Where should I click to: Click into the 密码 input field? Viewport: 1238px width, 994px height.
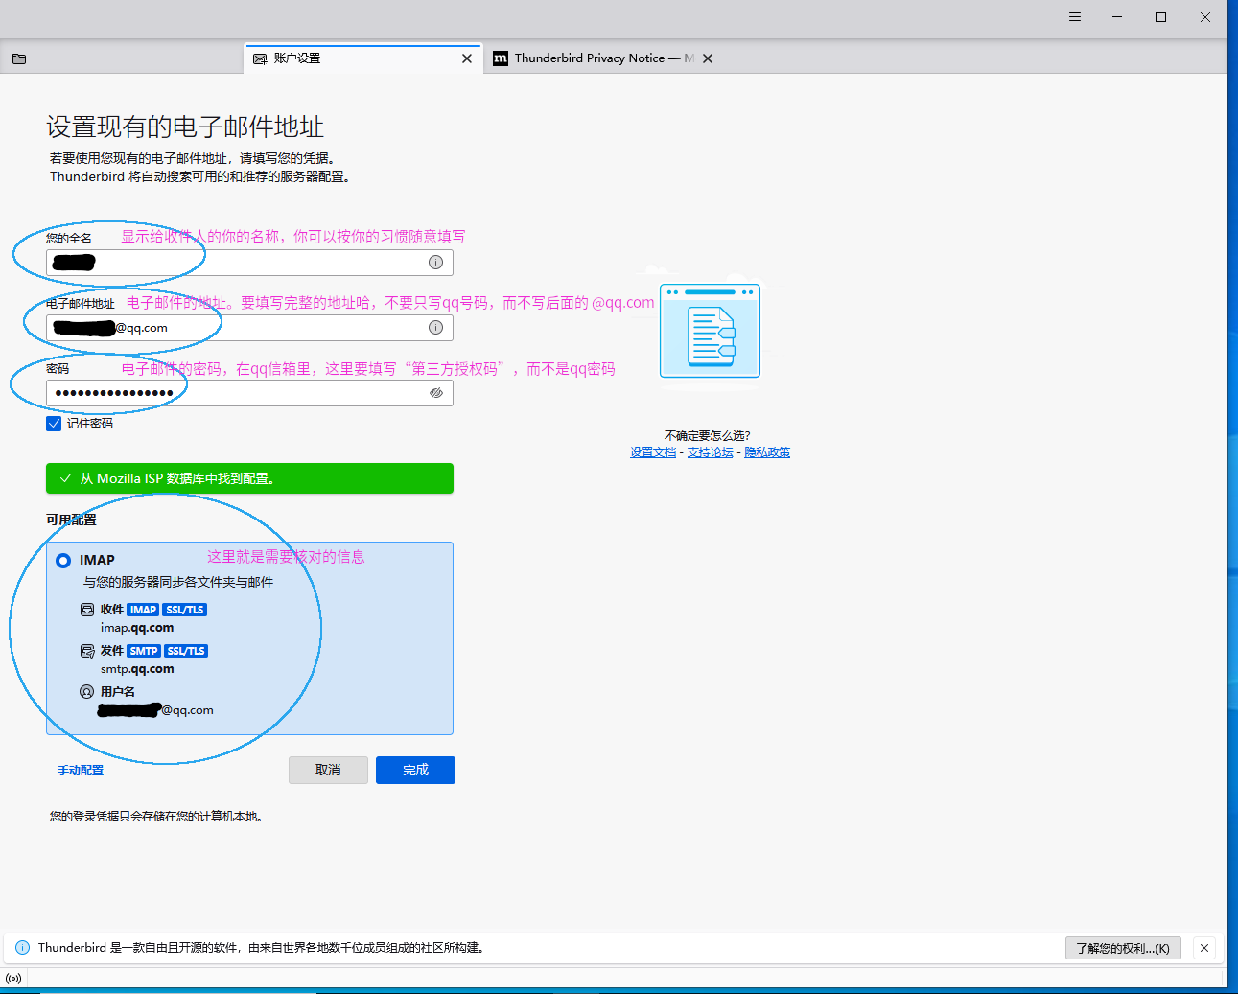240,393
